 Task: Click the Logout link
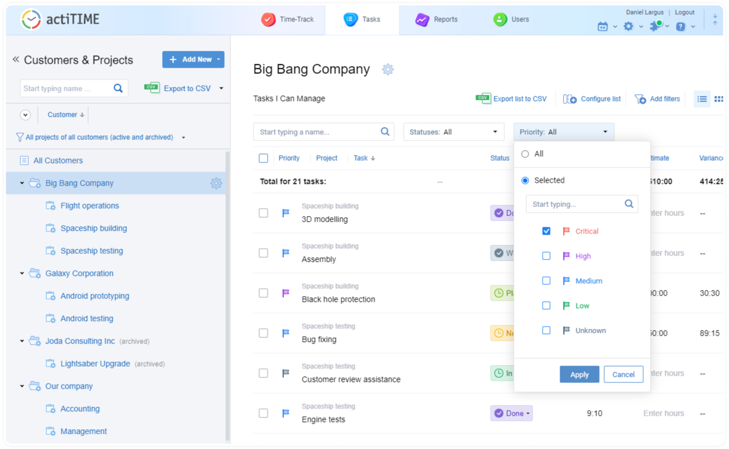coord(684,12)
